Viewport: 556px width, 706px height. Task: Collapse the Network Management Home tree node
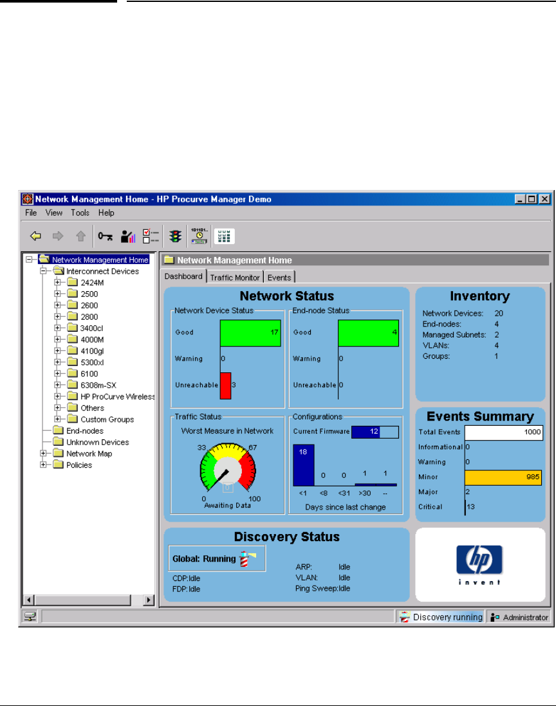[x=29, y=260]
